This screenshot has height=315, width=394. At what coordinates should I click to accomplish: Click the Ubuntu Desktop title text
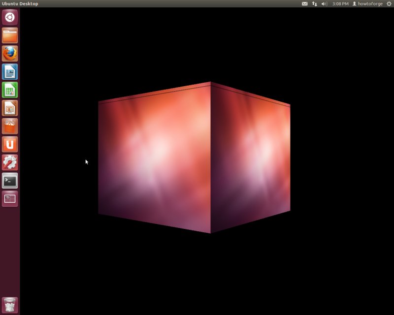pyautogui.click(x=20, y=4)
